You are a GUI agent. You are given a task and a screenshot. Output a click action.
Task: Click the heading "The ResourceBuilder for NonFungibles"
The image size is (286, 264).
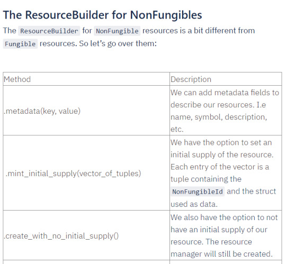pos(103,15)
